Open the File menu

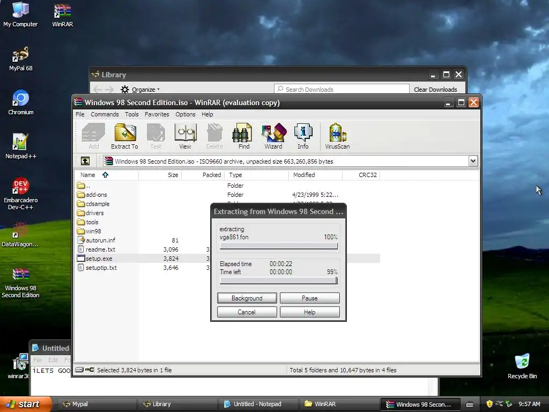point(80,114)
